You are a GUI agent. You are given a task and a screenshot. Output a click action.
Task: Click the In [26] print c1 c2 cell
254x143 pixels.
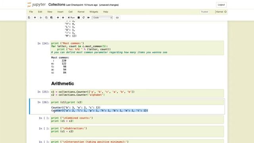pyautogui.click(x=137, y=102)
